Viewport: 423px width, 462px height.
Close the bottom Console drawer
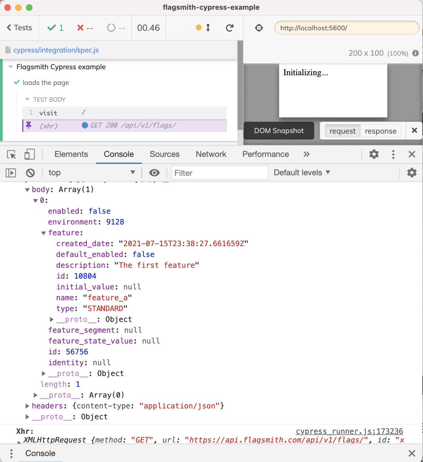tap(412, 453)
